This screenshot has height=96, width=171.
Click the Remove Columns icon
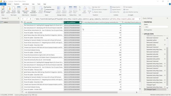pos(64,8)
